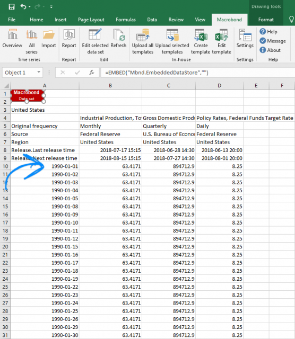Select the Review ribbon tab

click(x=176, y=20)
